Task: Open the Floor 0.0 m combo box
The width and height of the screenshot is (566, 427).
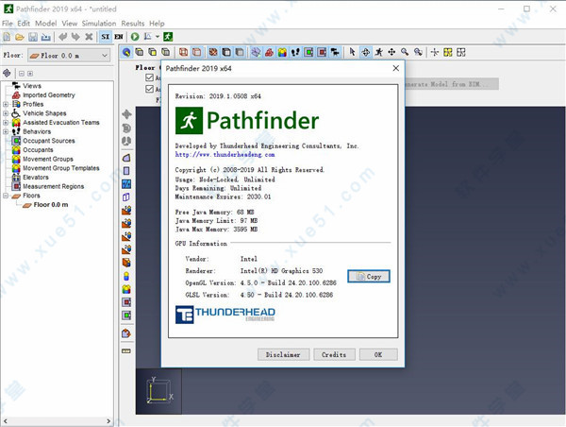Action: tap(69, 56)
